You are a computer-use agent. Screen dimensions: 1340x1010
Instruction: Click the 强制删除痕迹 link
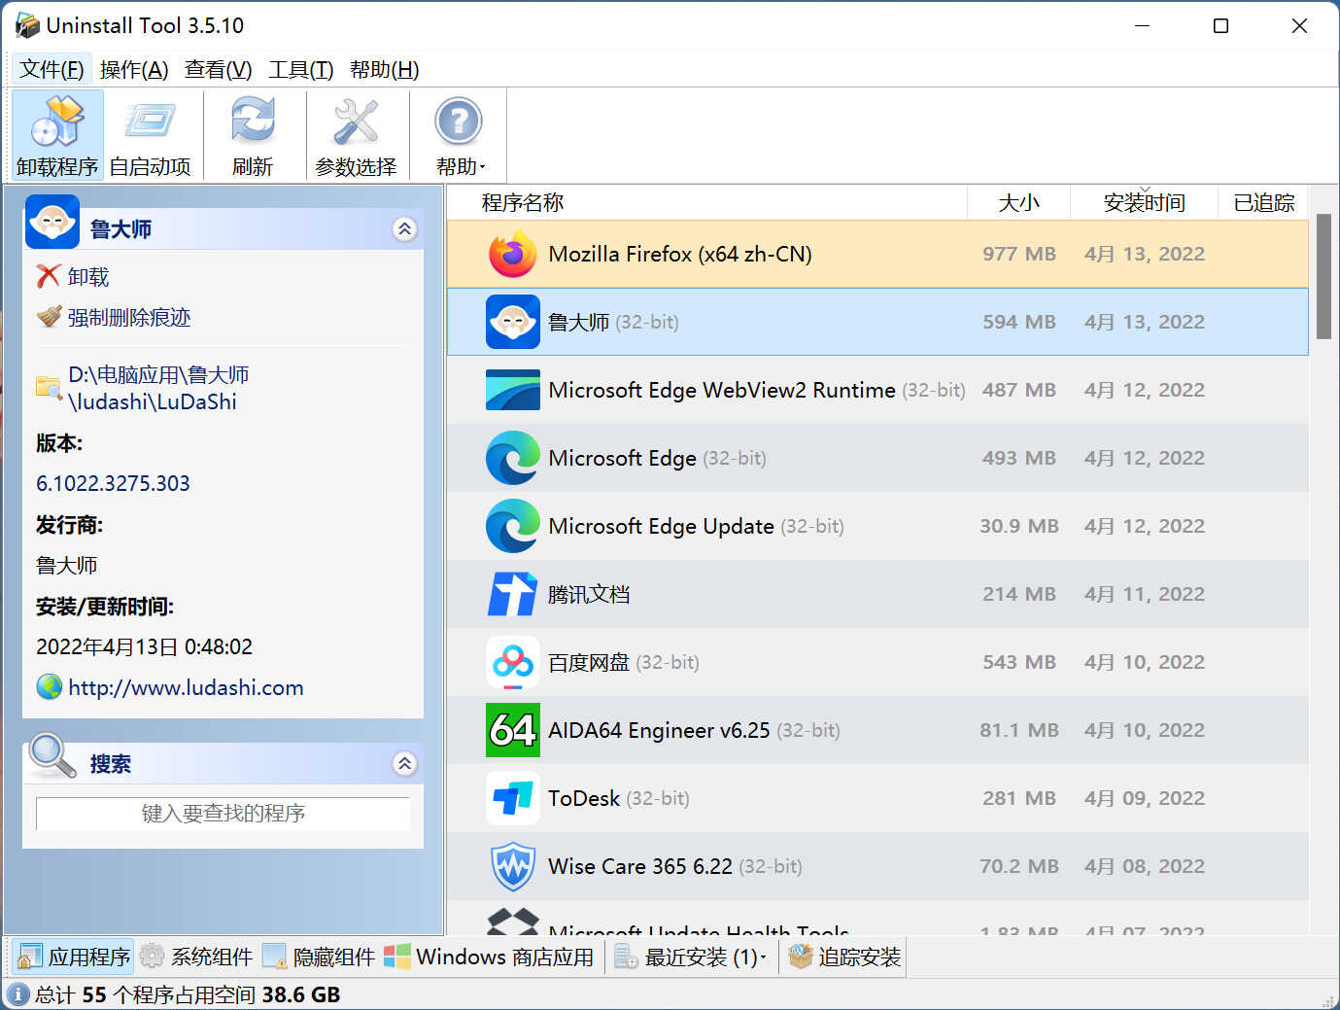tap(129, 317)
